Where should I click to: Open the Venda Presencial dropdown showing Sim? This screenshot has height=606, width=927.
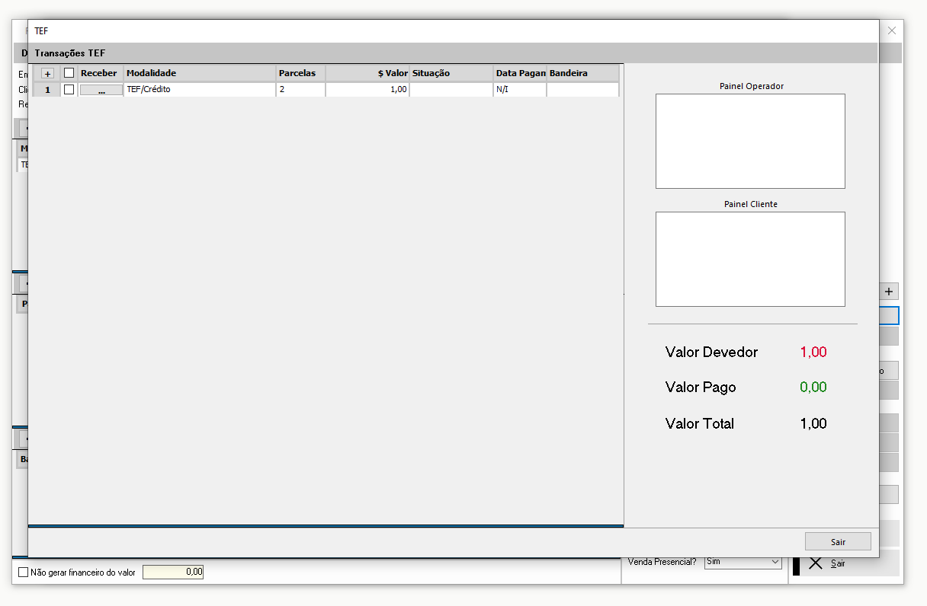pos(743,562)
